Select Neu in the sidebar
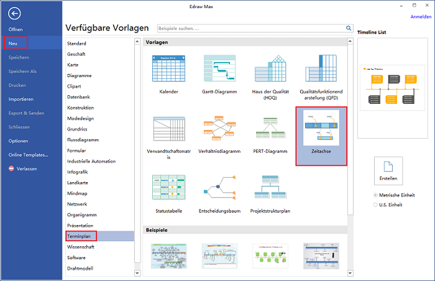Screen dimensions: 435x281 click(x=13, y=44)
